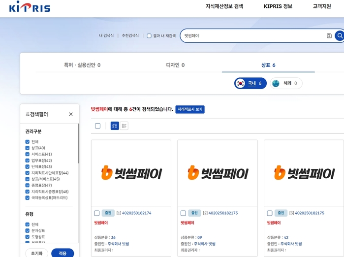Click 출원 status badge on result 3

281,213
